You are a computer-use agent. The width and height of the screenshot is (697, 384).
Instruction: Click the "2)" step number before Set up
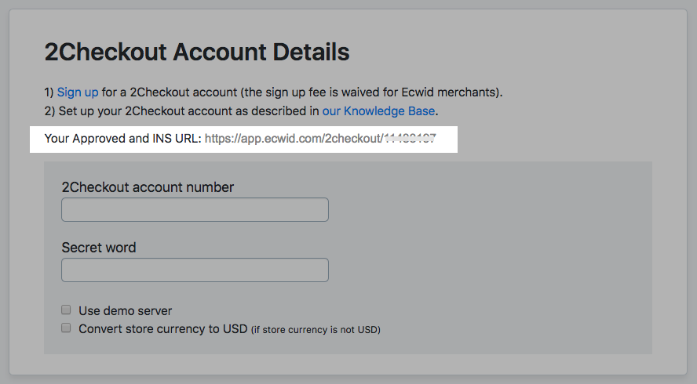coord(49,111)
